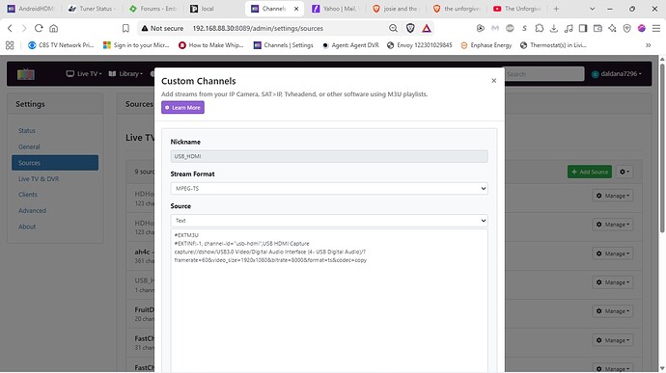Open the Stream Format dropdown
Screen dimensions: 666x373
click(329, 188)
